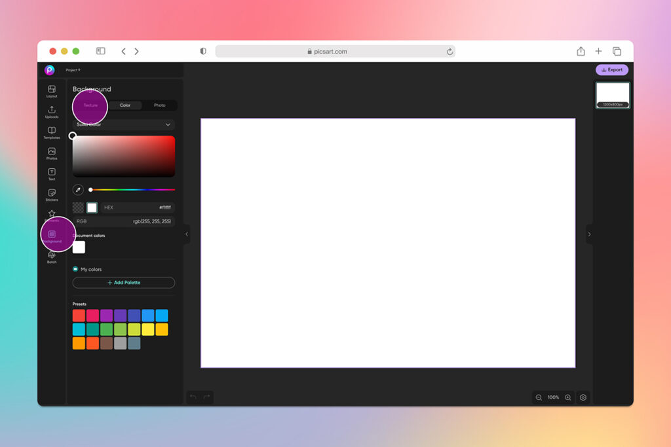
Task: Enable the My colors option
Action: (75, 270)
